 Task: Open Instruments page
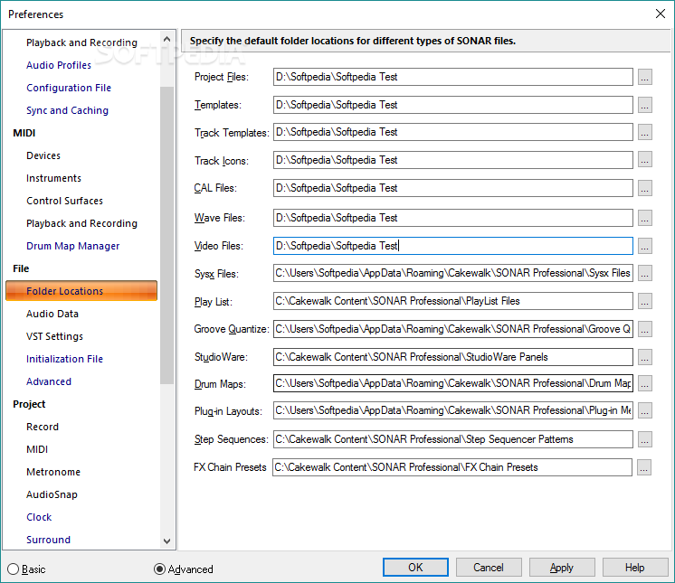pos(53,178)
